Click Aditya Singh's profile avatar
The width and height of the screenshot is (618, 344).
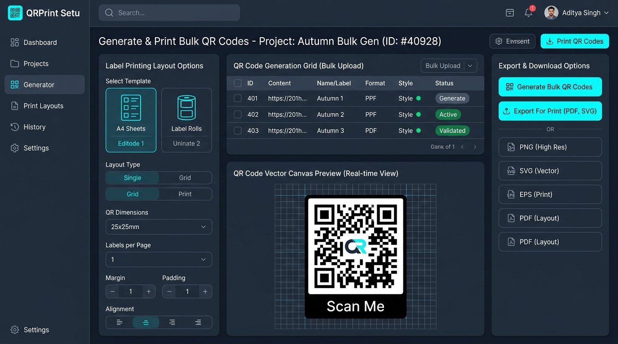click(551, 13)
